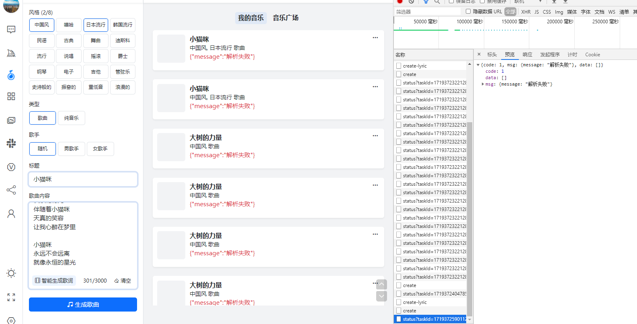Toggle the sun theme icon in sidebar

[11, 273]
